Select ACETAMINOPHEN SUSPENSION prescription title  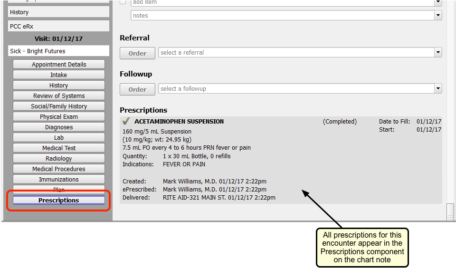pyautogui.click(x=179, y=122)
